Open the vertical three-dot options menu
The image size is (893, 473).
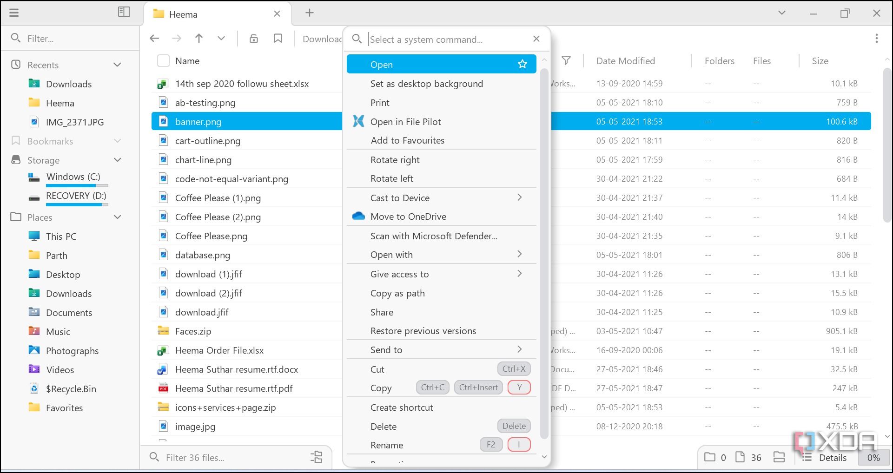pyautogui.click(x=877, y=39)
